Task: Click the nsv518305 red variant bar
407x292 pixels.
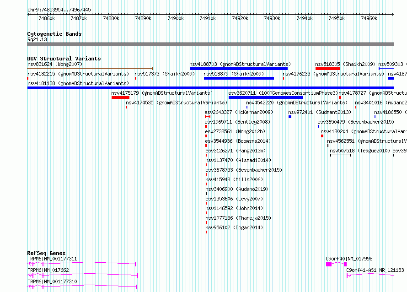Action: [327, 69]
